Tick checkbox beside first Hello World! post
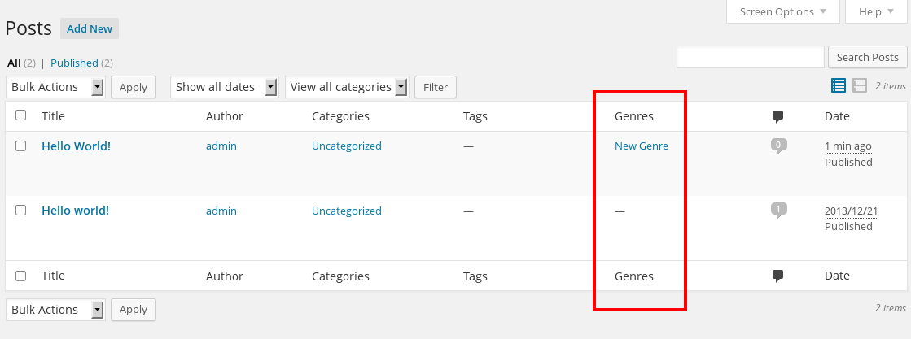 click(21, 146)
